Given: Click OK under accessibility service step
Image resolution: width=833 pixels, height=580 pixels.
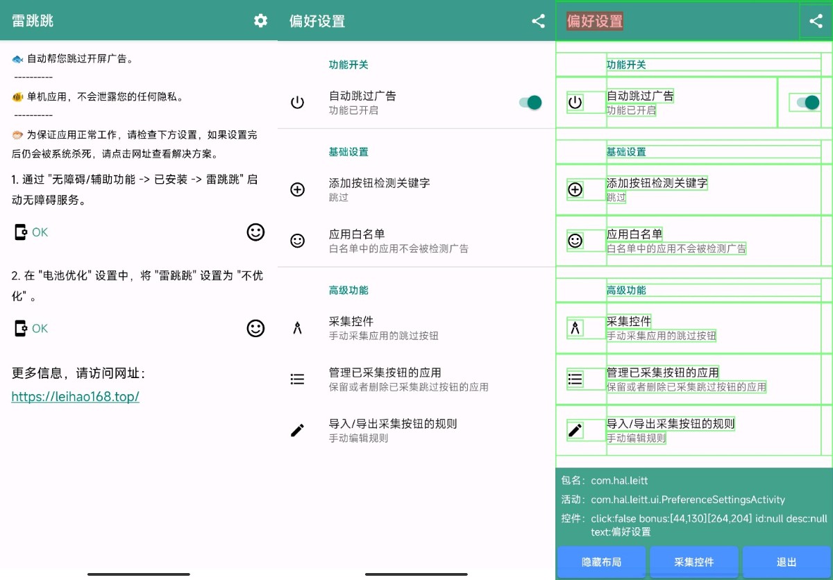Looking at the screenshot, I should pos(32,232).
